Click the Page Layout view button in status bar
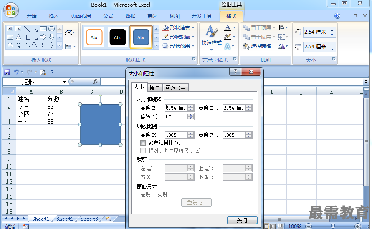 (273, 227)
